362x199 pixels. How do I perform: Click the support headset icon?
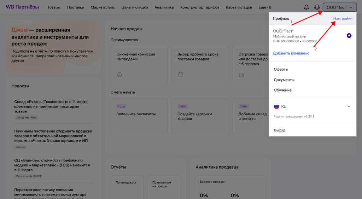pyautogui.click(x=317, y=7)
